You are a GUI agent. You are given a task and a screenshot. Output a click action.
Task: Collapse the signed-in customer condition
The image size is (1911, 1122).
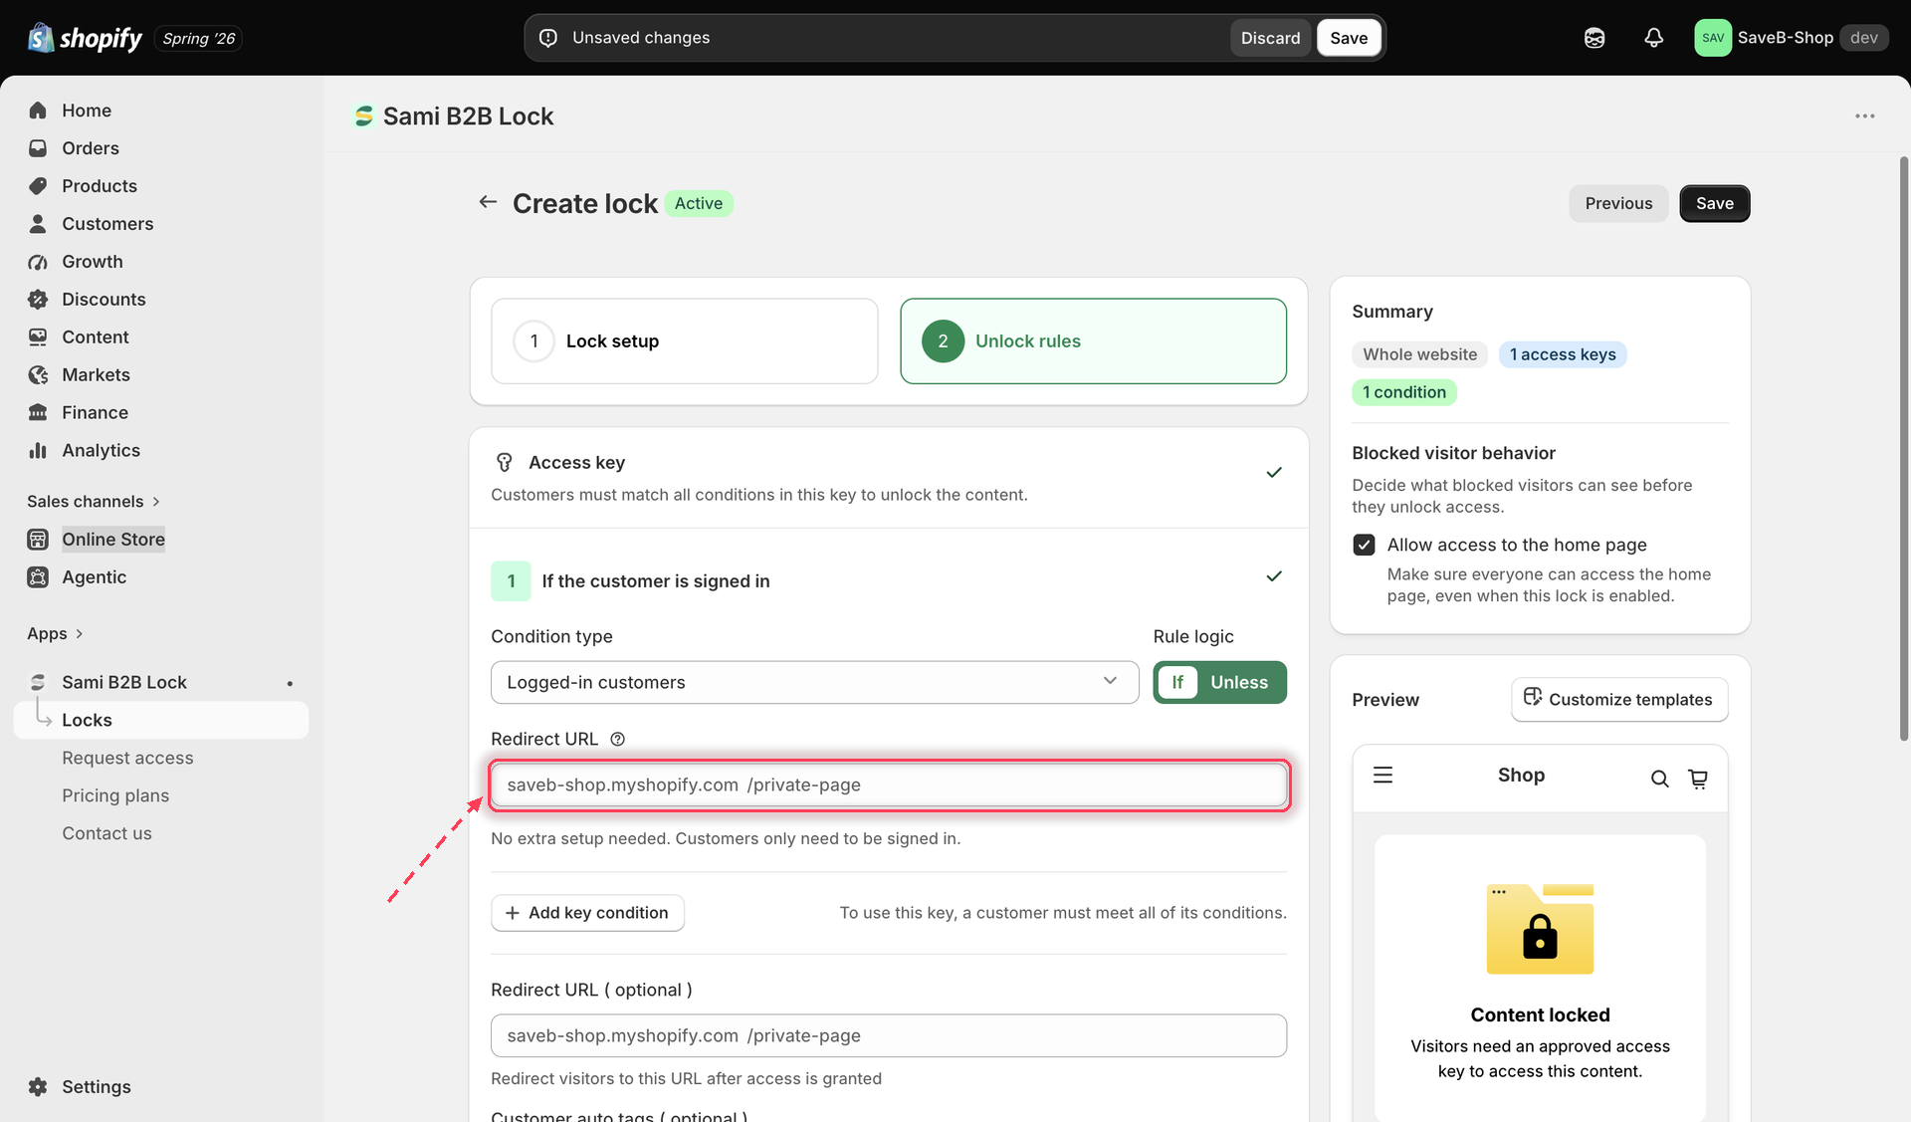click(x=1273, y=576)
